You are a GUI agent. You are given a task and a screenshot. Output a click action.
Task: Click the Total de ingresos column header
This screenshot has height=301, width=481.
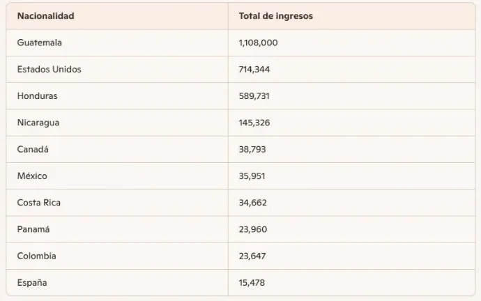pos(275,16)
